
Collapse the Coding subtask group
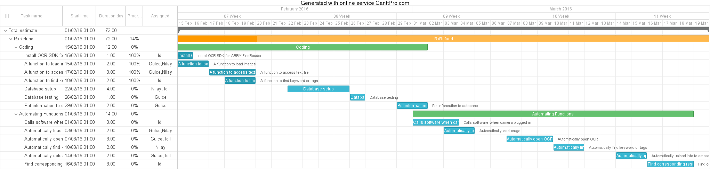click(x=16, y=47)
